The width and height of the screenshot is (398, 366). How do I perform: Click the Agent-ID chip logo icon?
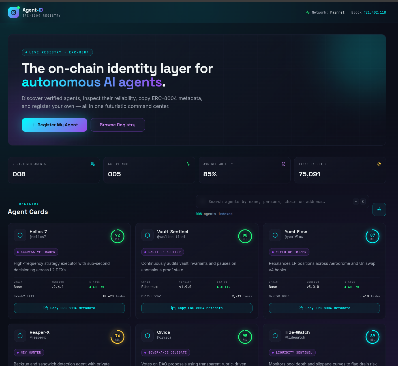(14, 12)
